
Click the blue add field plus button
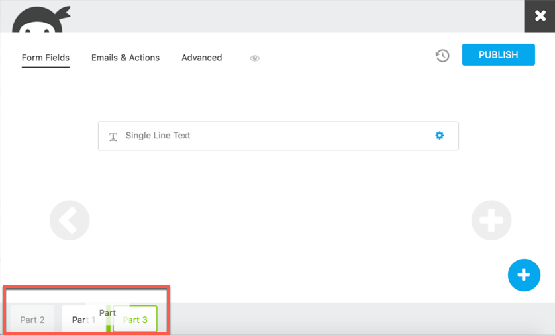(523, 274)
